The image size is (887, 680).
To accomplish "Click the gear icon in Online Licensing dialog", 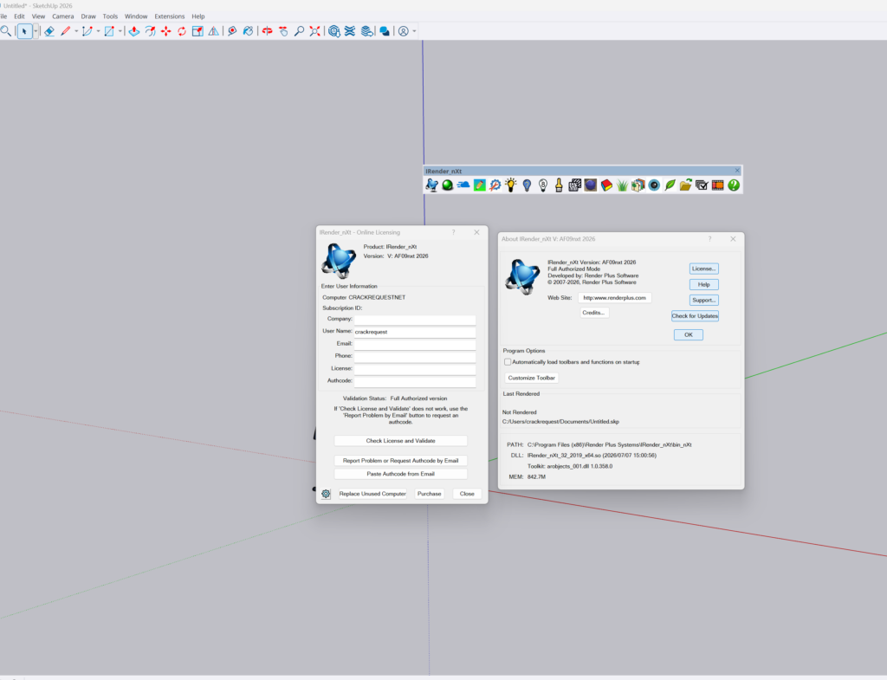I will [326, 494].
